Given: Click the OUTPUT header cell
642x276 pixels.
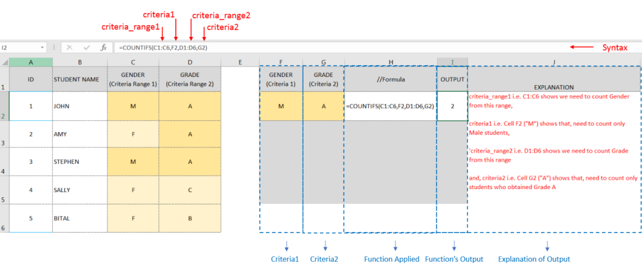Looking at the screenshot, I should (x=453, y=79).
